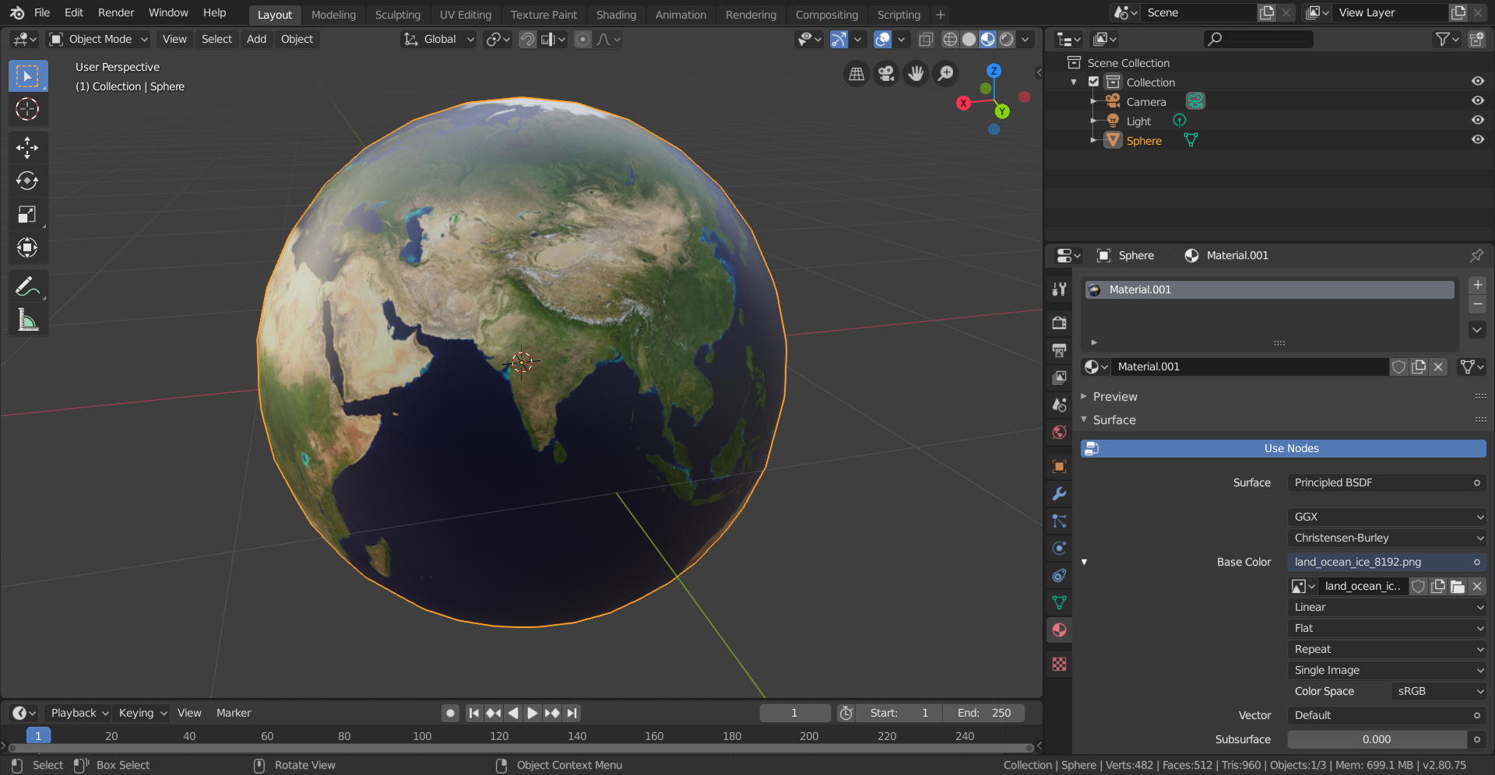Open the GGX distribution dropdown
Screen dimensions: 1495x775
[1387, 517]
